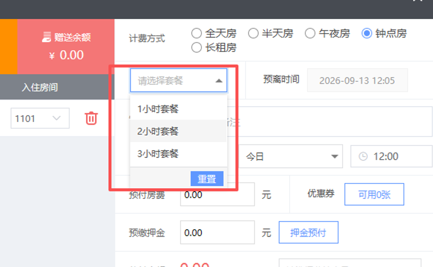The width and height of the screenshot is (433, 267).
Task: Pick the 1小时套餐 option
Action: click(x=178, y=109)
